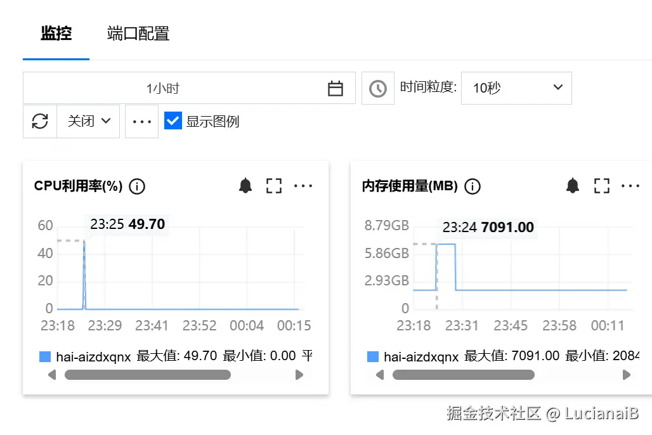Click the info icon next to 内存使用量(MB)
This screenshot has height=435, width=652.
[x=472, y=186]
